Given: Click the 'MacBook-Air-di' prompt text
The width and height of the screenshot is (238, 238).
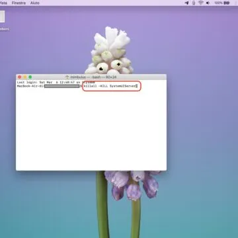Looking at the screenshot, I should point(30,86).
